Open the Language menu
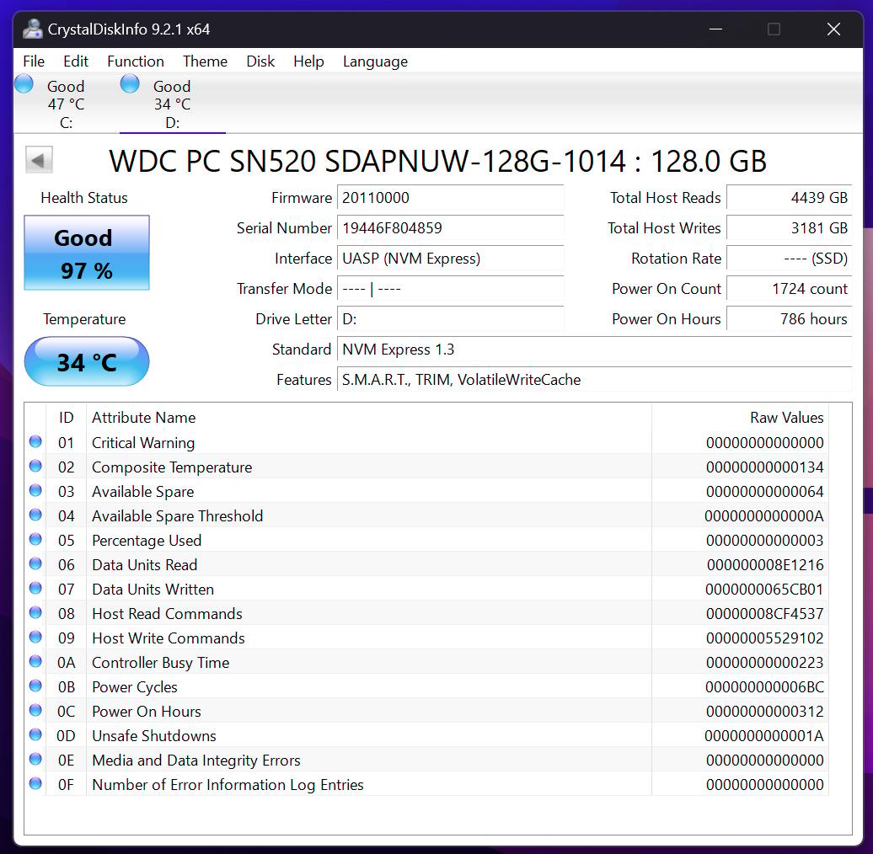873x854 pixels. [375, 61]
